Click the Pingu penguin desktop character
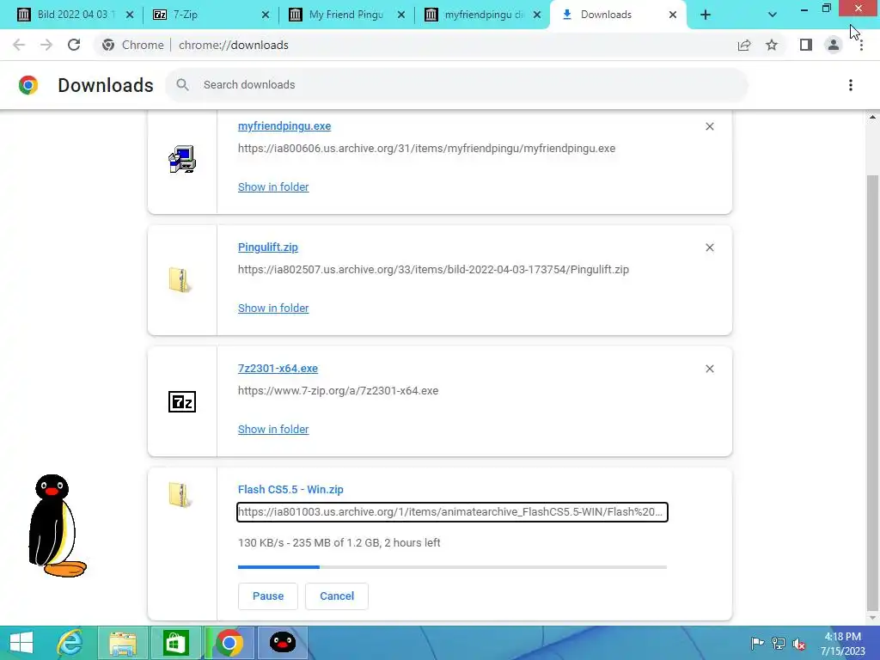Screen dimensions: 880x660 [58, 526]
